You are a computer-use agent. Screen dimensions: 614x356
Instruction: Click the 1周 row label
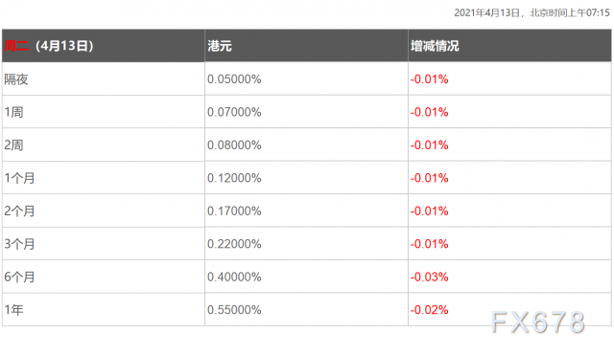13,112
